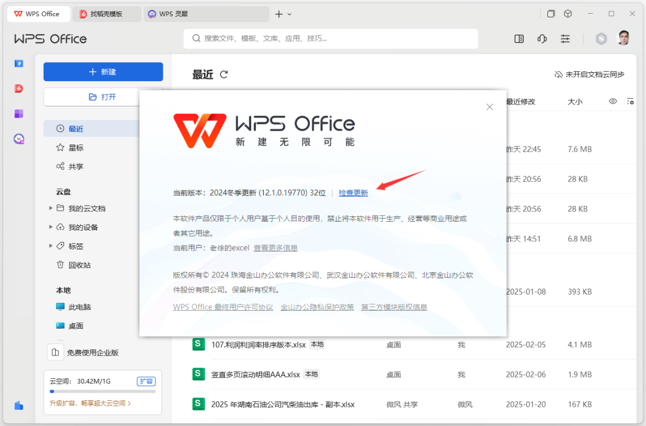Click the headset customer service icon
This screenshot has width=646, height=426.
pos(542,39)
